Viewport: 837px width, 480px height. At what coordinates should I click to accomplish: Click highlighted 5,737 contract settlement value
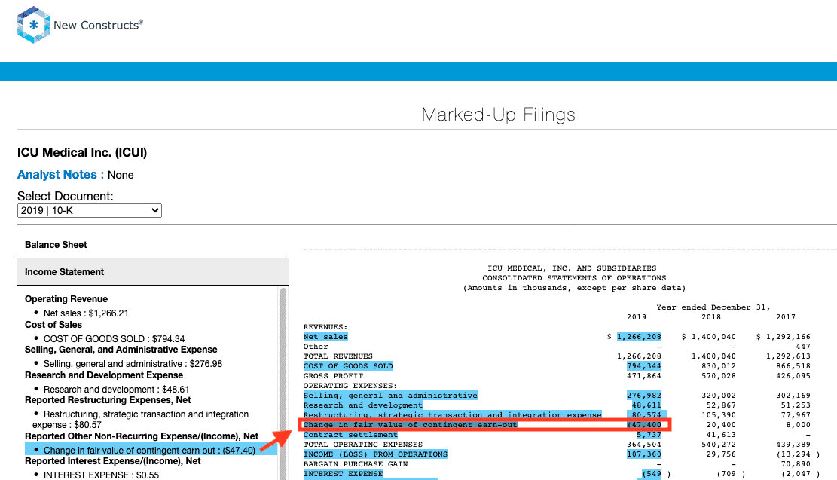coord(649,435)
